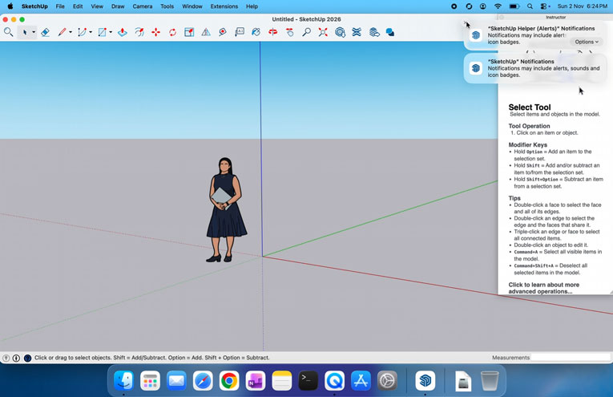
Task: Open the Apple menu
Action: (10, 6)
